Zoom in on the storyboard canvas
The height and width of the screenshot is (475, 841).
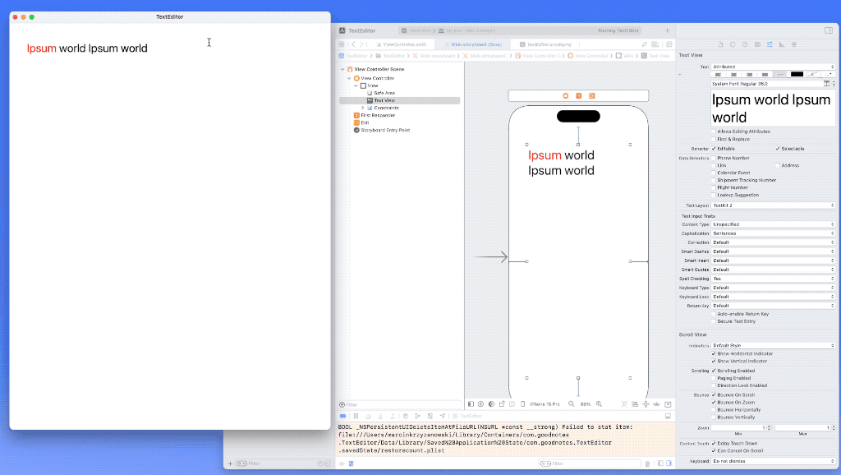[599, 404]
